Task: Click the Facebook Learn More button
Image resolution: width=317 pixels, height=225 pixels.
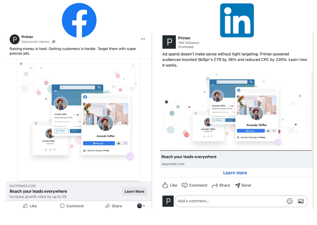Action: [x=134, y=191]
